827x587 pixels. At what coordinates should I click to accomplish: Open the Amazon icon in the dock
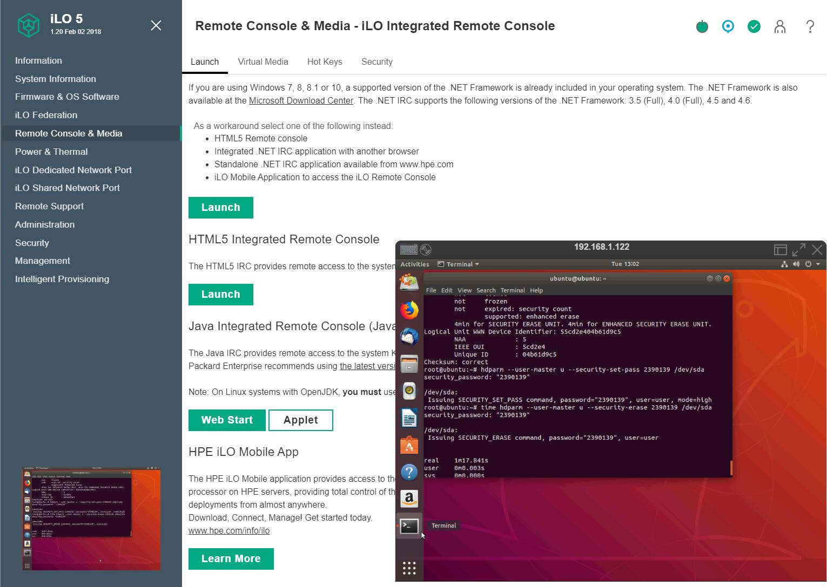[409, 499]
